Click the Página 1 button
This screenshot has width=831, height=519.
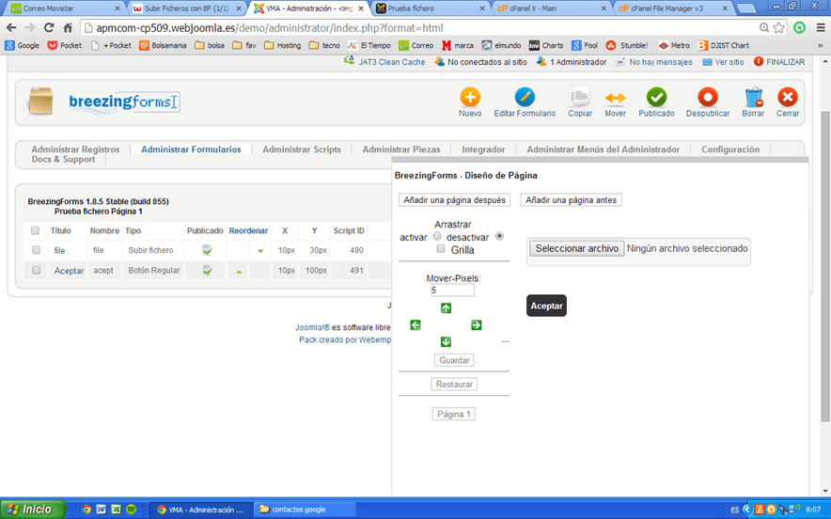click(454, 414)
